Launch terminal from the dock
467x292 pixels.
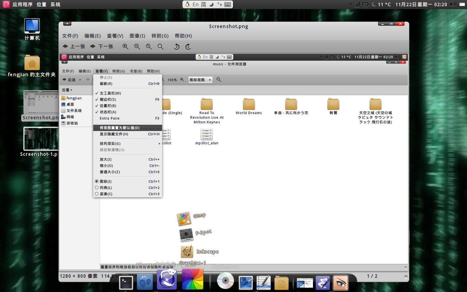point(125,283)
